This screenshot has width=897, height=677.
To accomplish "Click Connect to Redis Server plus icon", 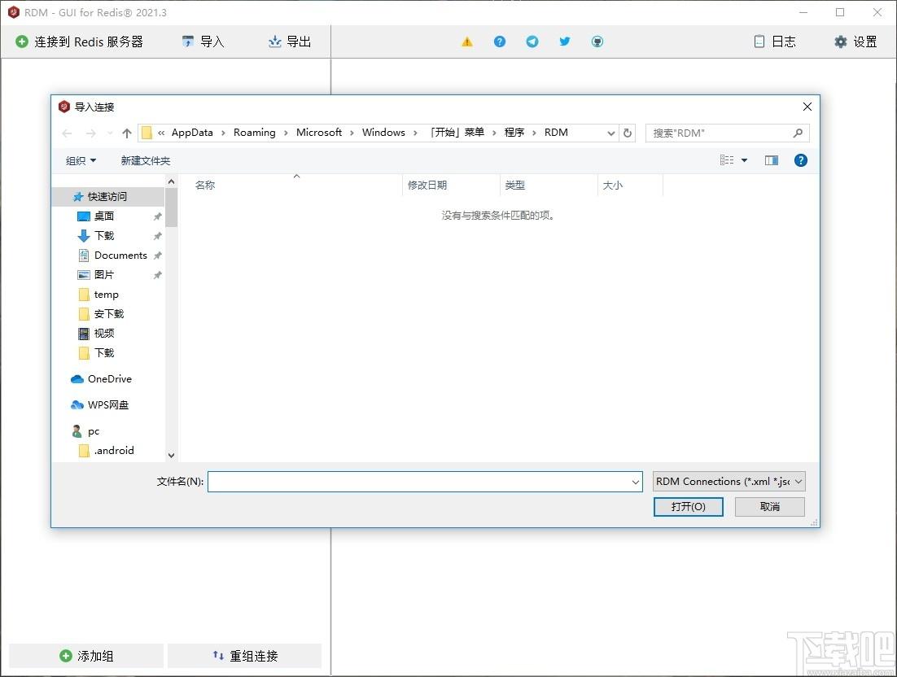I will tap(22, 41).
